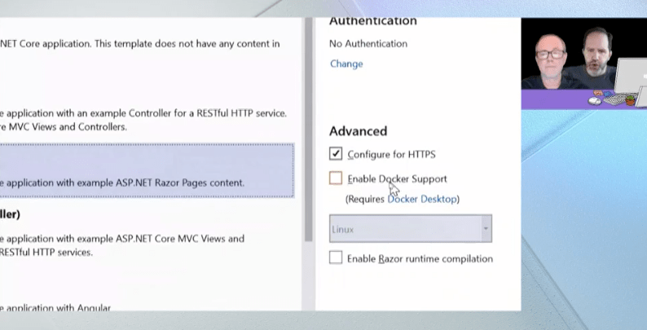Screen dimensions: 647x330
Task: Click the Requires text under Docker Support
Action: [365, 199]
